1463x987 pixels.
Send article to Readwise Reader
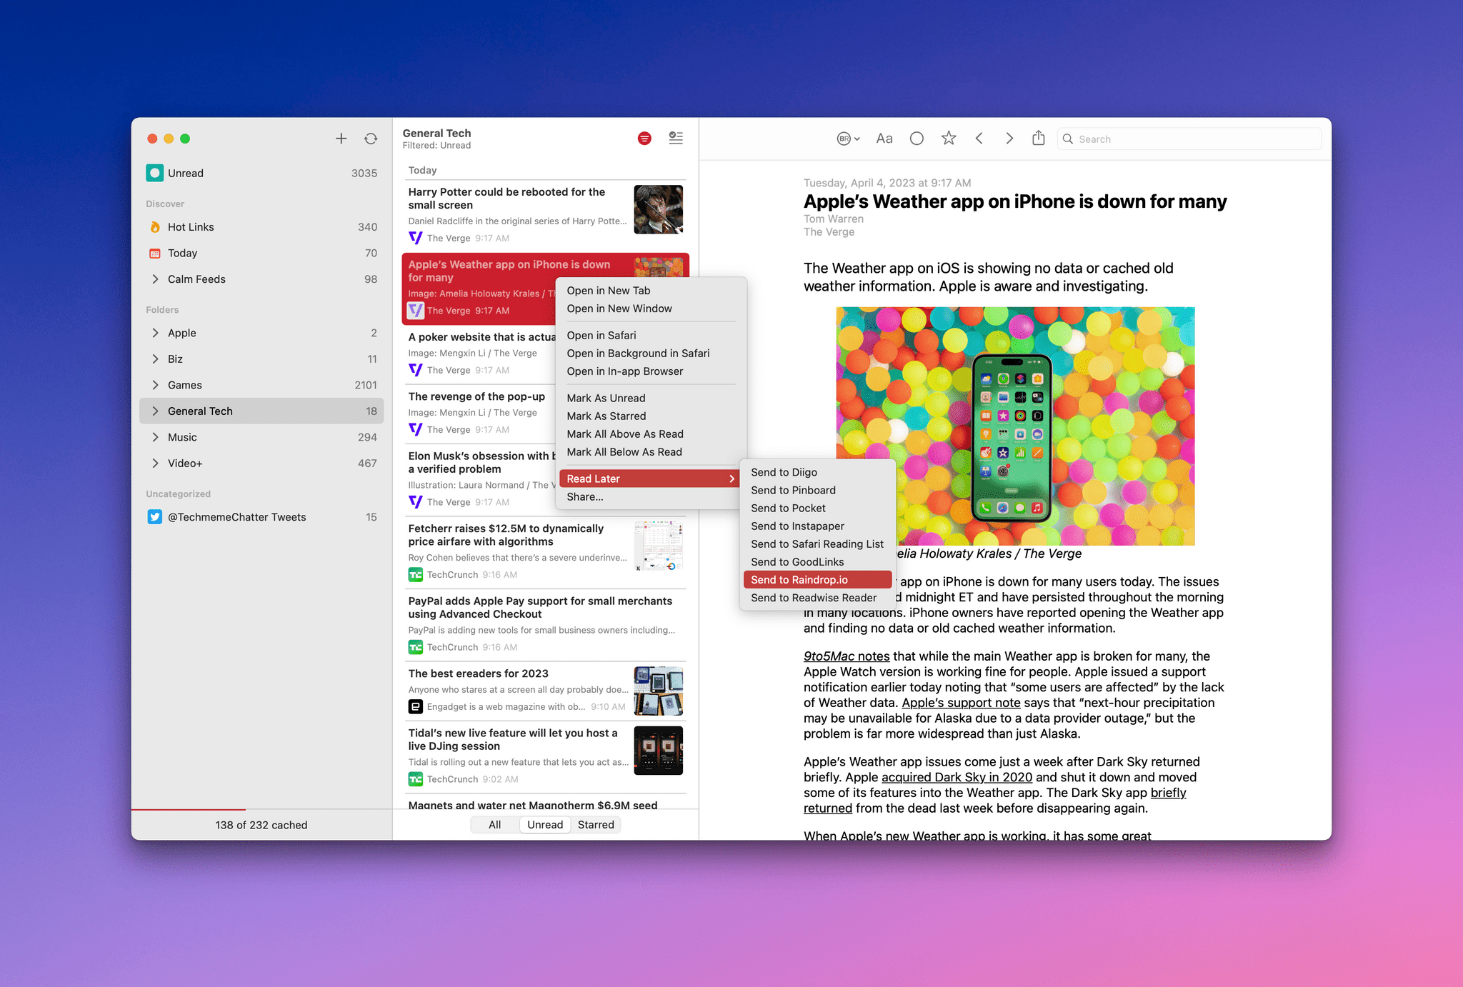tap(817, 598)
